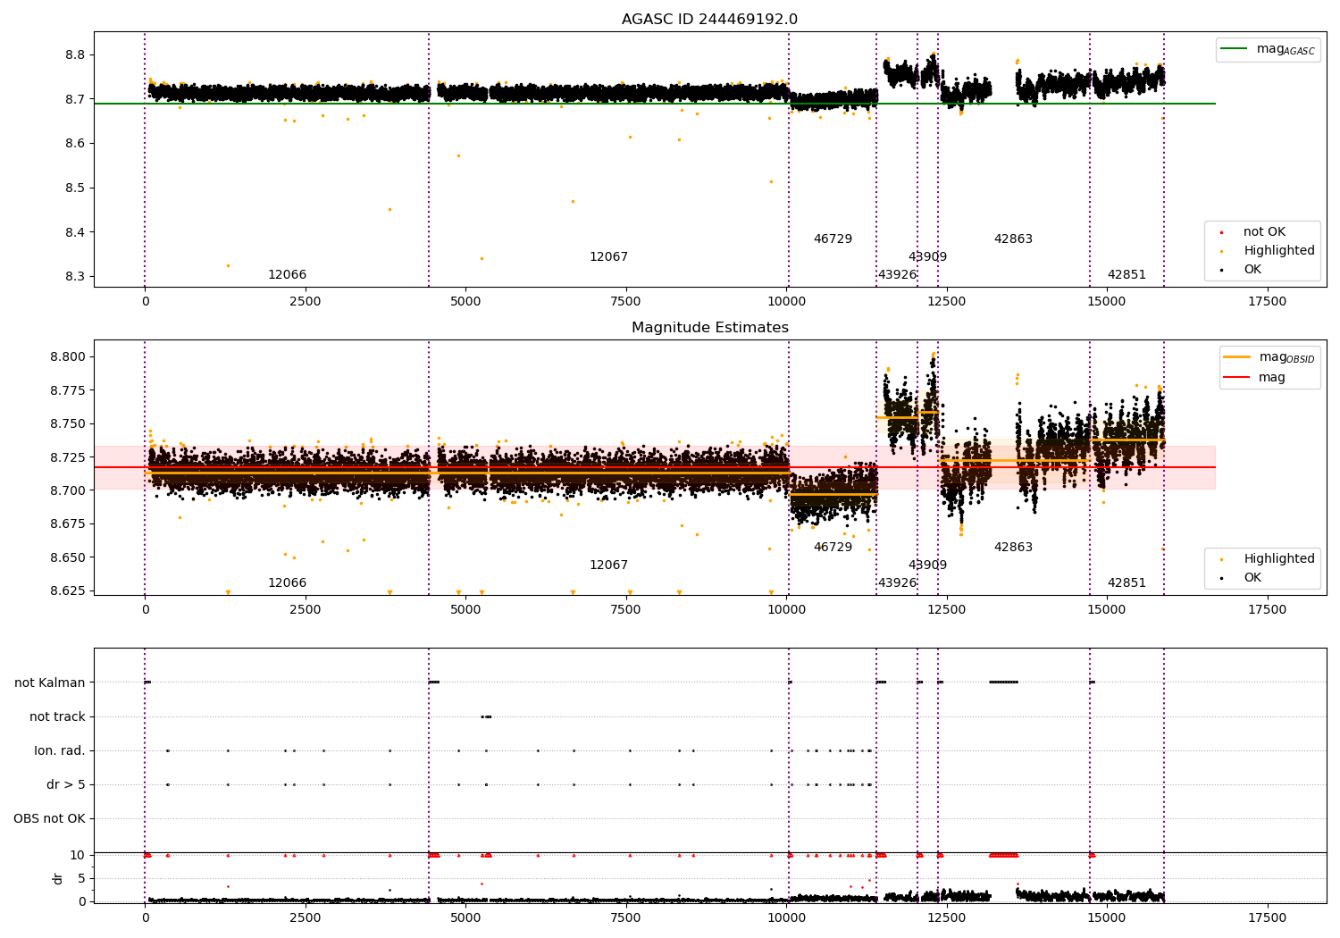The width and height of the screenshot is (1340, 938).
Task: Click the 8.7 y-tick in the top plot
Action: [75, 99]
